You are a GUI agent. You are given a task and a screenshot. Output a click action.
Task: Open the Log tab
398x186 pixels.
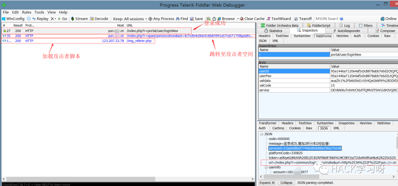pos(344,26)
